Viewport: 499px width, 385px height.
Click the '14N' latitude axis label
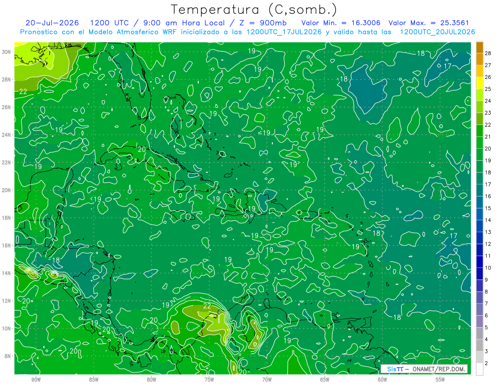(x=7, y=273)
